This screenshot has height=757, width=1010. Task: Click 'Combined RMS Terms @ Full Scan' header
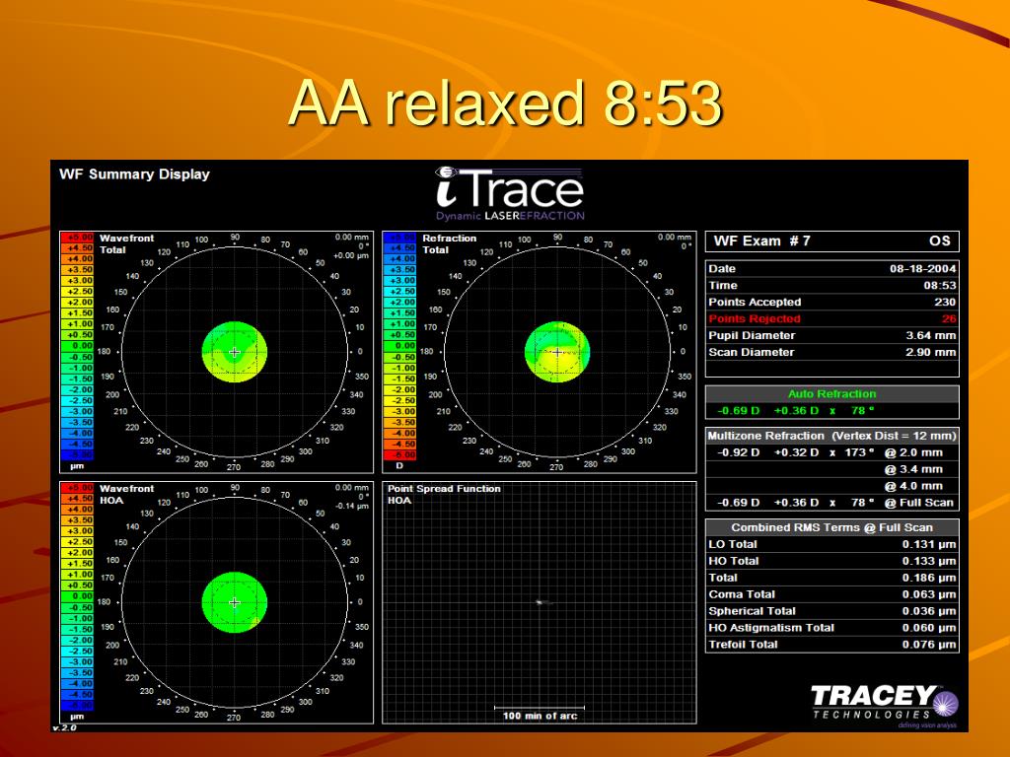click(832, 527)
